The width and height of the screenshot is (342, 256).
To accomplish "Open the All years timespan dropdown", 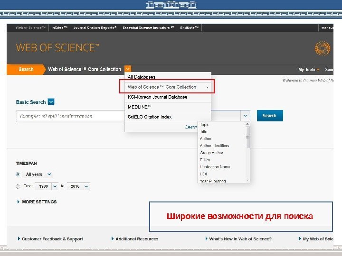I will [38, 174].
